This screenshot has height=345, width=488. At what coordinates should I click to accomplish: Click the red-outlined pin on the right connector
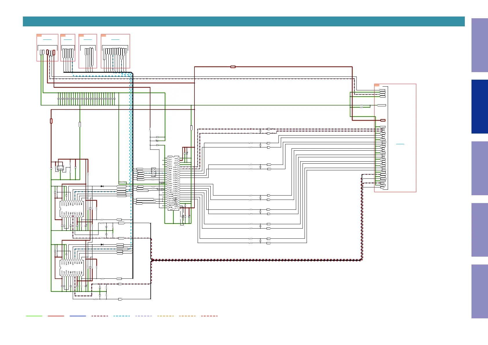pos(383,120)
